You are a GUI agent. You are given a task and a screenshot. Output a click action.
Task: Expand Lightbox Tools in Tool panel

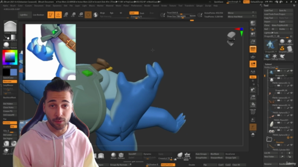(x=278, y=32)
